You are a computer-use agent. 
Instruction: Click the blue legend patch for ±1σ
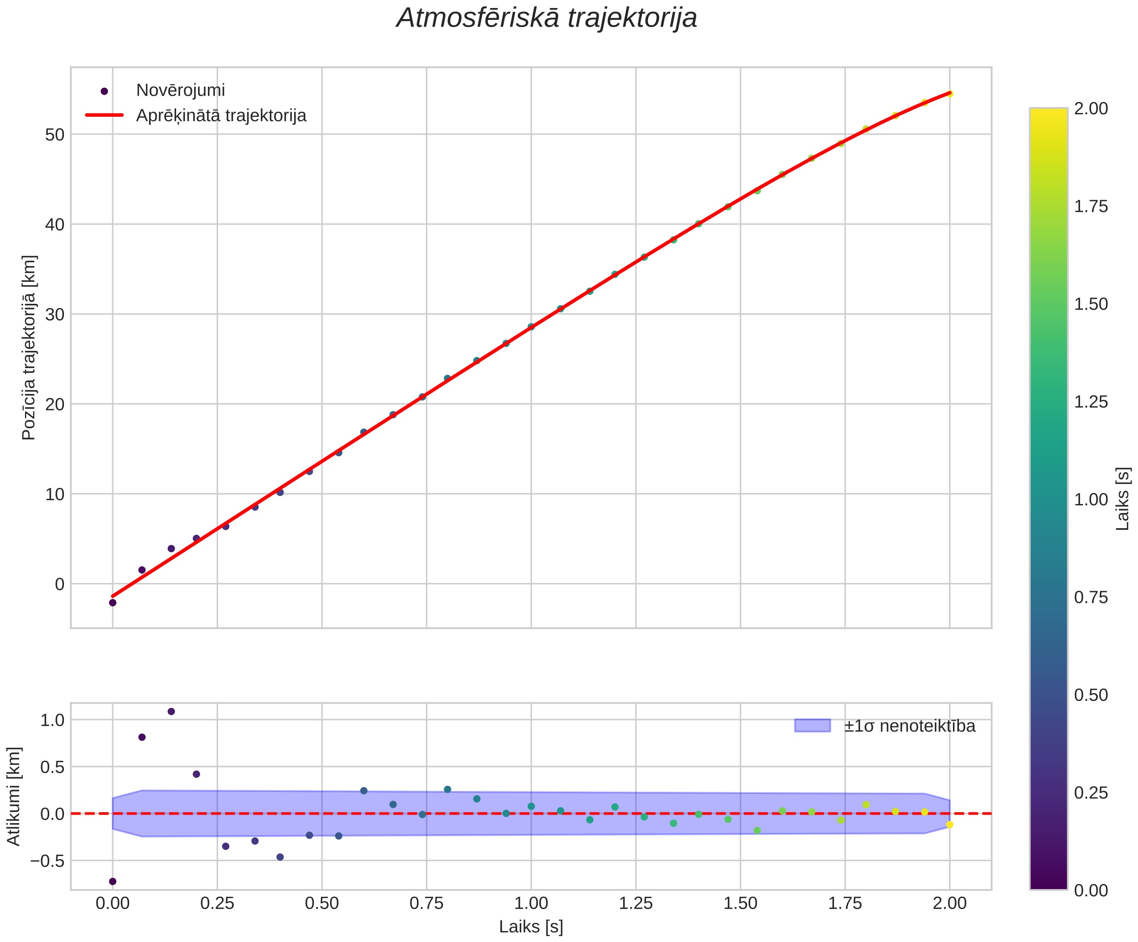pyautogui.click(x=812, y=725)
